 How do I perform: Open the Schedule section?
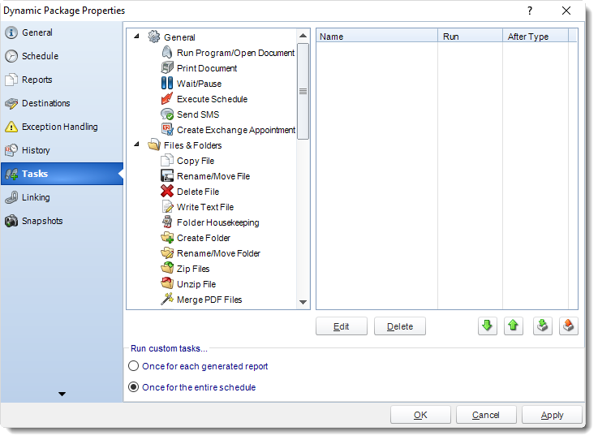pyautogui.click(x=62, y=56)
